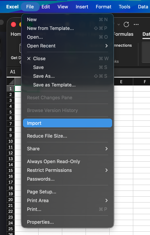Click the X icon beside Close

29,59
